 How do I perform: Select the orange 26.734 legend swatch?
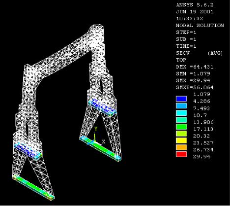coord(181,147)
